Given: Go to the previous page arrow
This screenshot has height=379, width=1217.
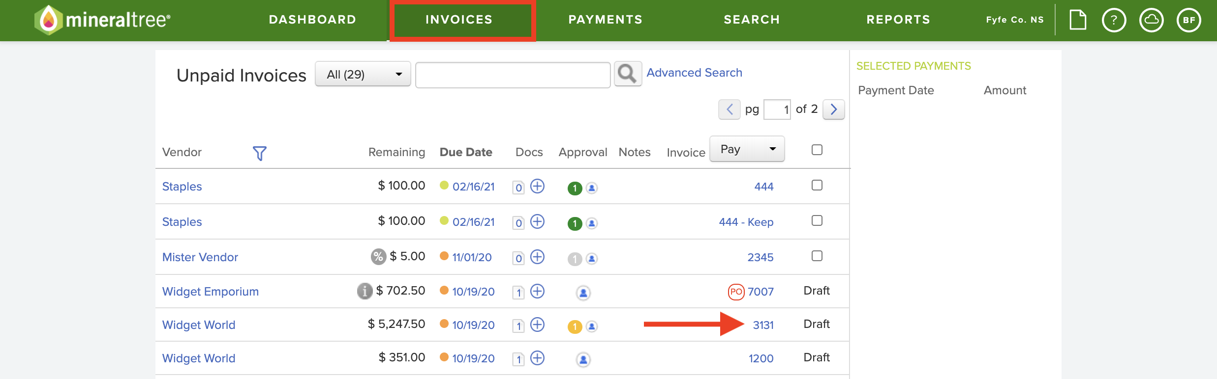Looking at the screenshot, I should click(x=730, y=109).
